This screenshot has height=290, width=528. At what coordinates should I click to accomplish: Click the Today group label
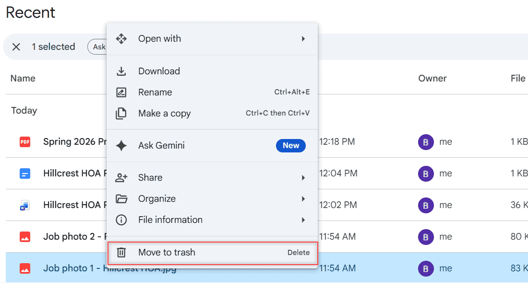tap(24, 111)
